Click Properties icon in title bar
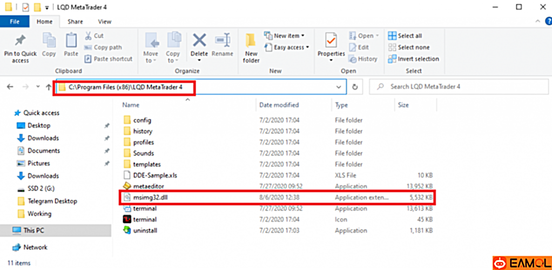This screenshot has width=552, height=270. (x=25, y=6)
